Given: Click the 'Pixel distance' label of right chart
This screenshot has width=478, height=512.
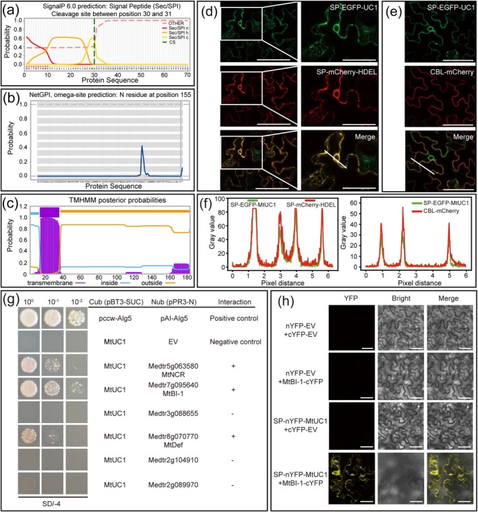Looking at the screenshot, I should [419, 283].
